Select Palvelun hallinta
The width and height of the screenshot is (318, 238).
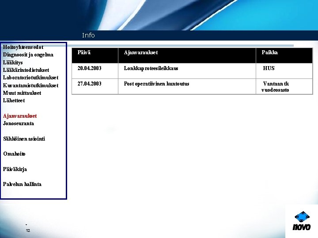coord(22,184)
